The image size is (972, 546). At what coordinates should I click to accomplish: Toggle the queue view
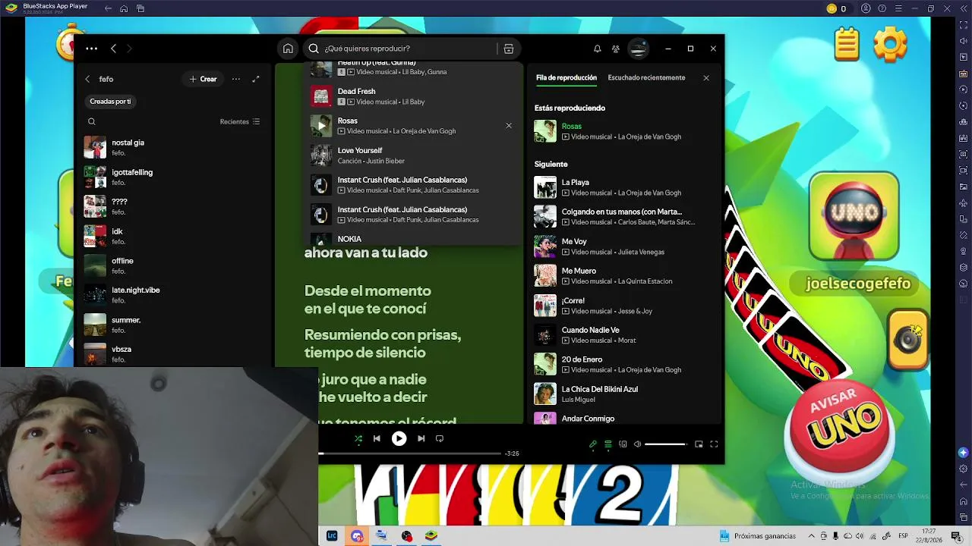coord(608,444)
